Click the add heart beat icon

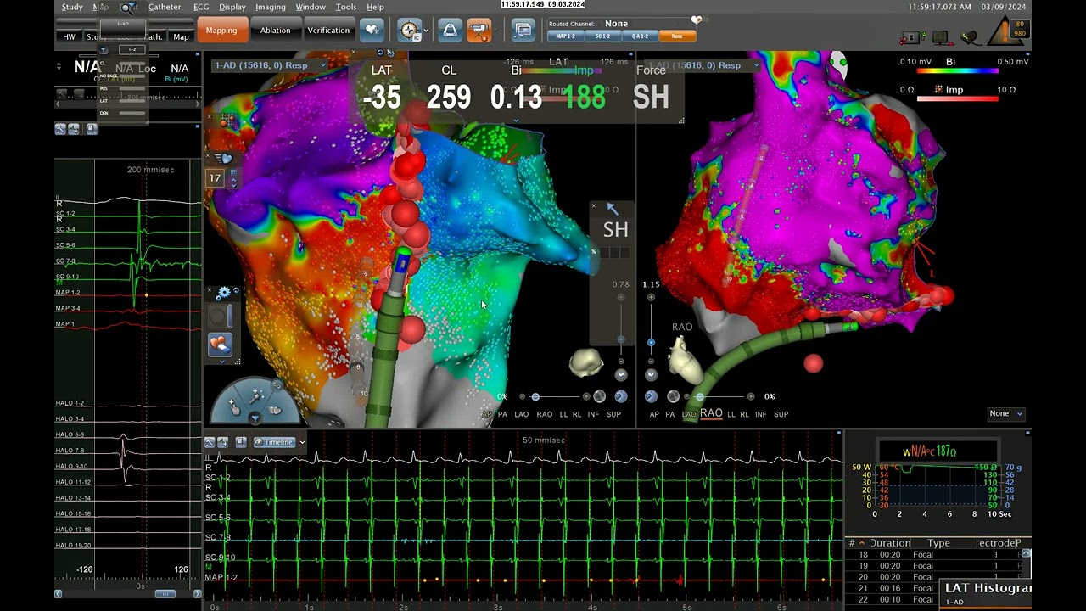pos(372,31)
